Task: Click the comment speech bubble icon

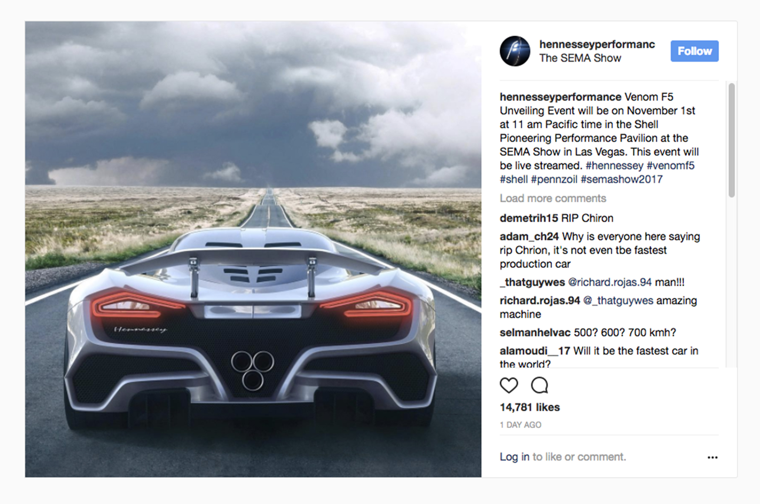Action: click(540, 385)
